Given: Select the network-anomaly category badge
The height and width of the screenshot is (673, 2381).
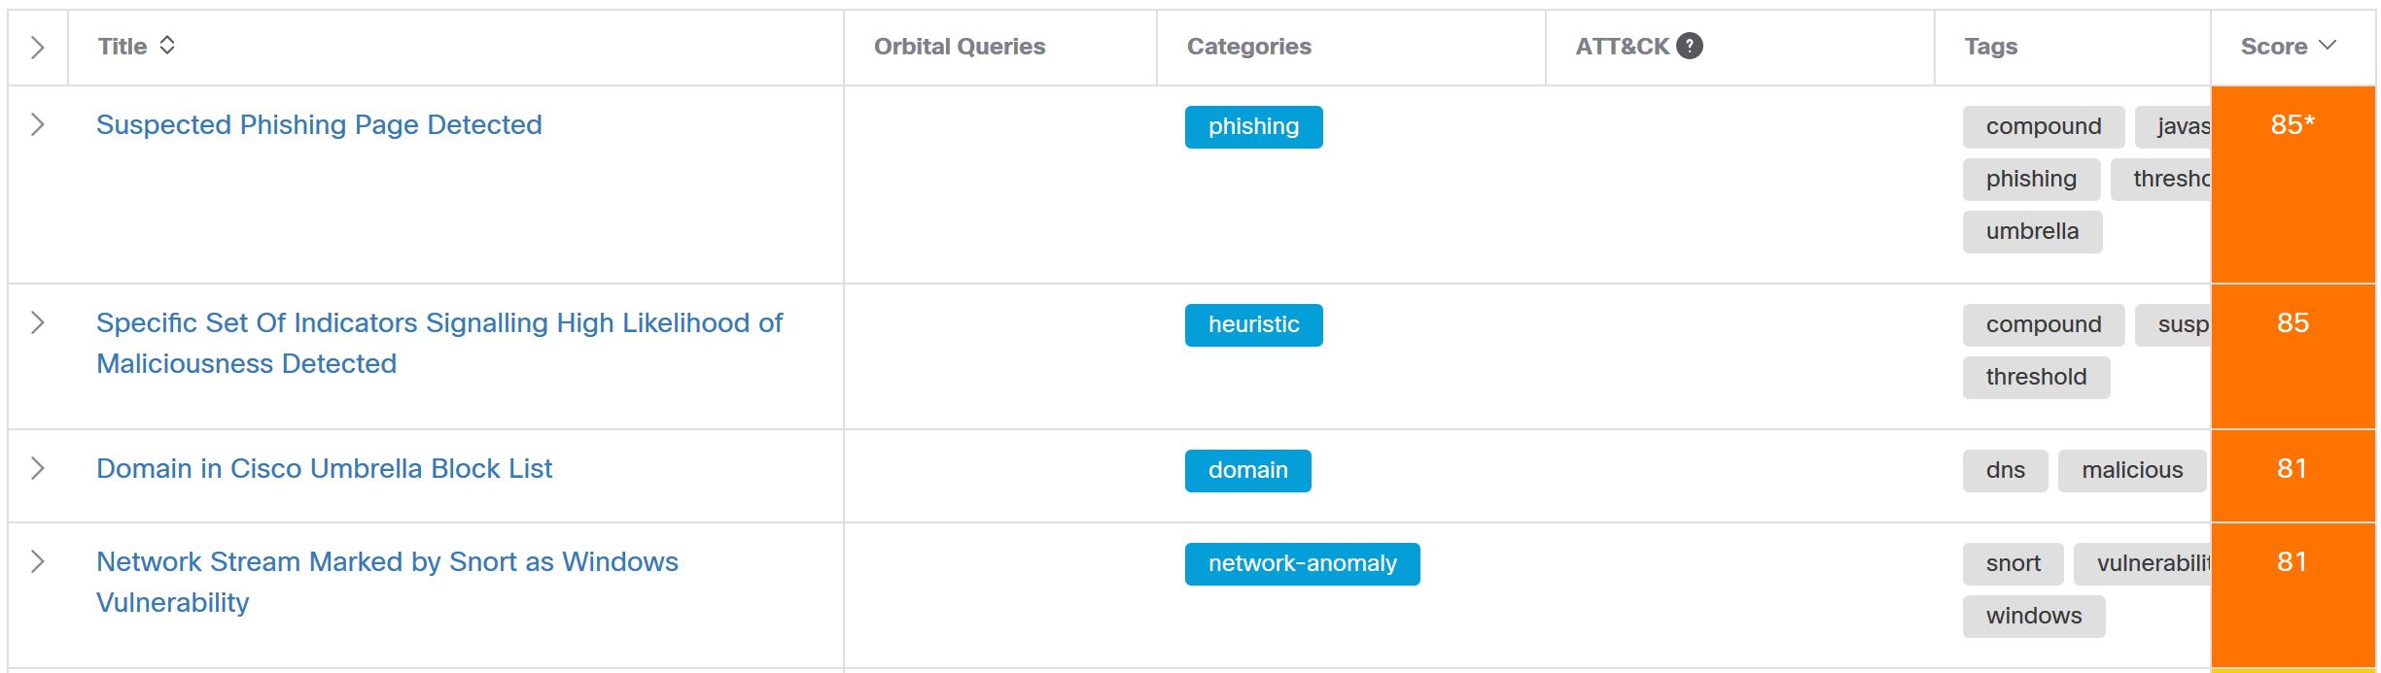Looking at the screenshot, I should pos(1302,564).
